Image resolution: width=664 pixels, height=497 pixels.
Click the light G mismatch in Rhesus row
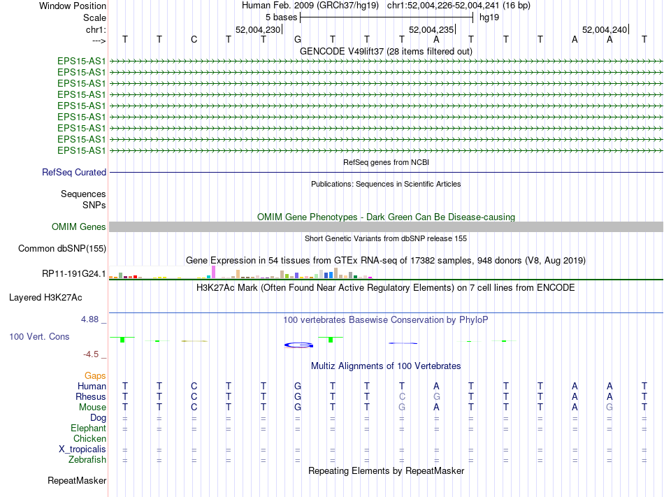pos(437,396)
